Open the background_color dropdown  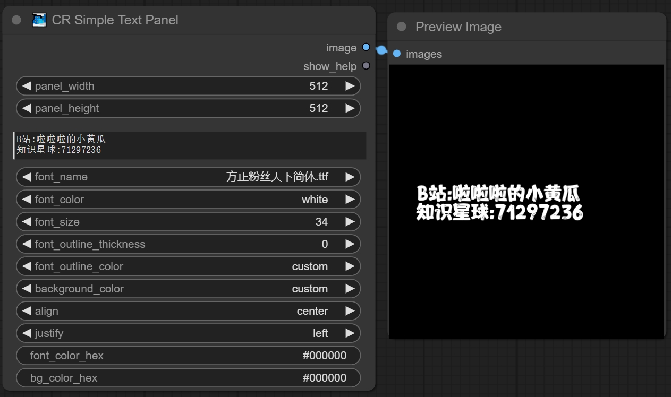(x=188, y=289)
